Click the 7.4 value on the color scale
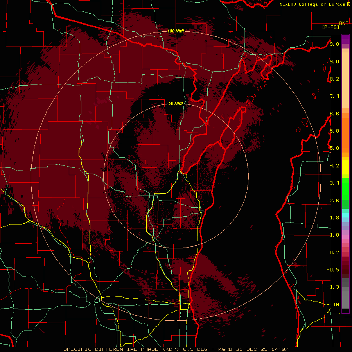 point(334,96)
